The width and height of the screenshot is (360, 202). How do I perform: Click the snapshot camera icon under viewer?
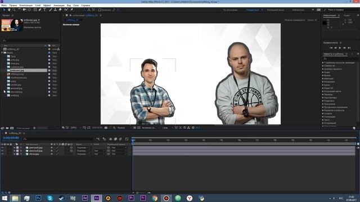pos(106,128)
